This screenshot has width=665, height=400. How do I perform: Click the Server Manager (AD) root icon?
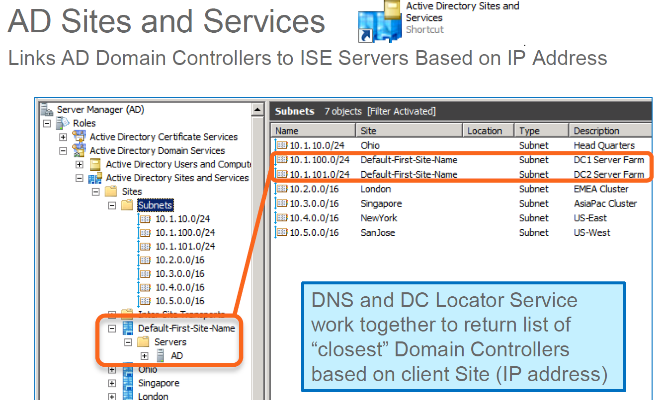click(x=47, y=109)
